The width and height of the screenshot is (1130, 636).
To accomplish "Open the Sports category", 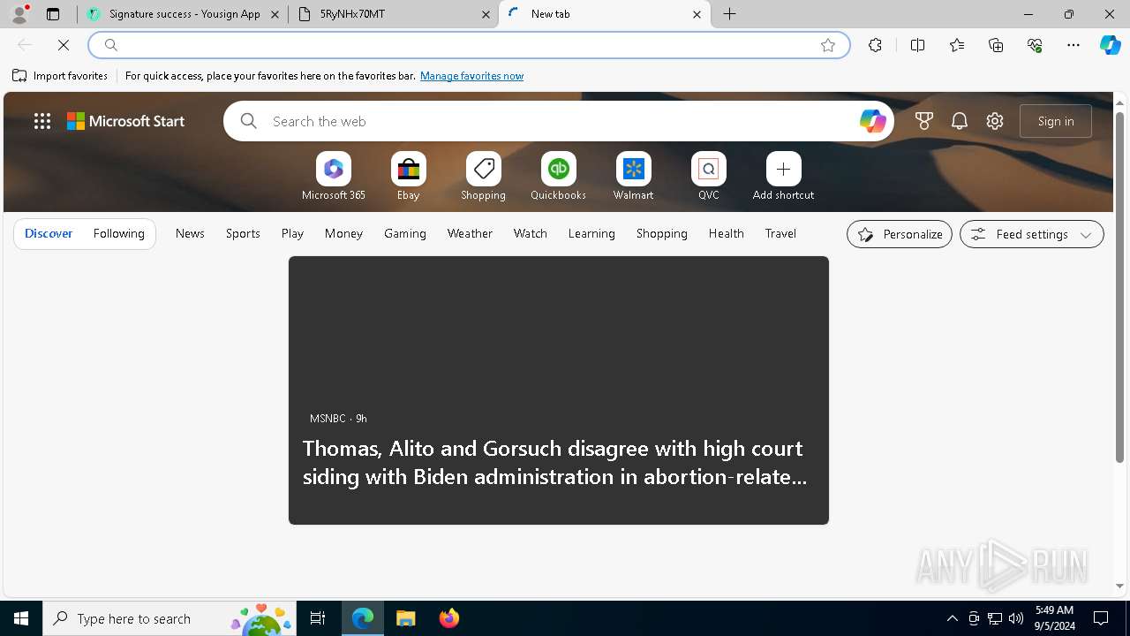I will [x=243, y=233].
